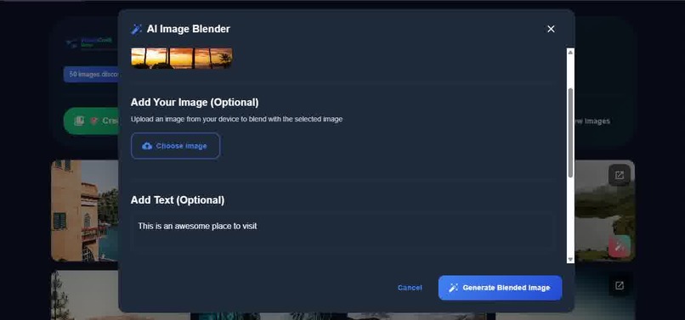This screenshot has height=320, width=685.
Task: Click the green Create button in background page
Action: pyautogui.click(x=91, y=121)
